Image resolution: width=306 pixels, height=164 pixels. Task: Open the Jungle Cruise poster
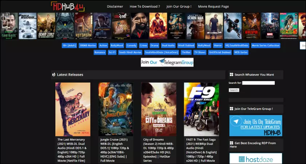pyautogui.click(x=116, y=109)
